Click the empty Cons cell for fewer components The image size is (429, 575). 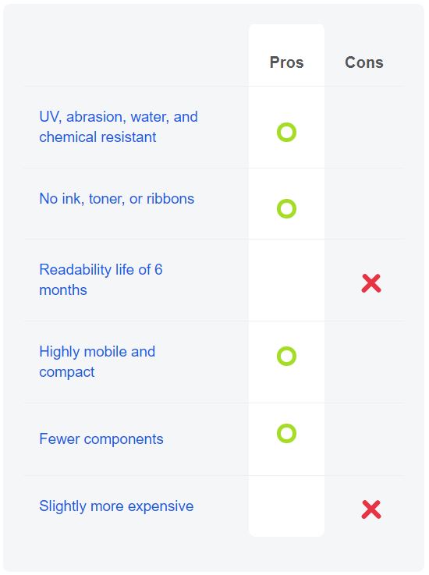click(x=365, y=439)
